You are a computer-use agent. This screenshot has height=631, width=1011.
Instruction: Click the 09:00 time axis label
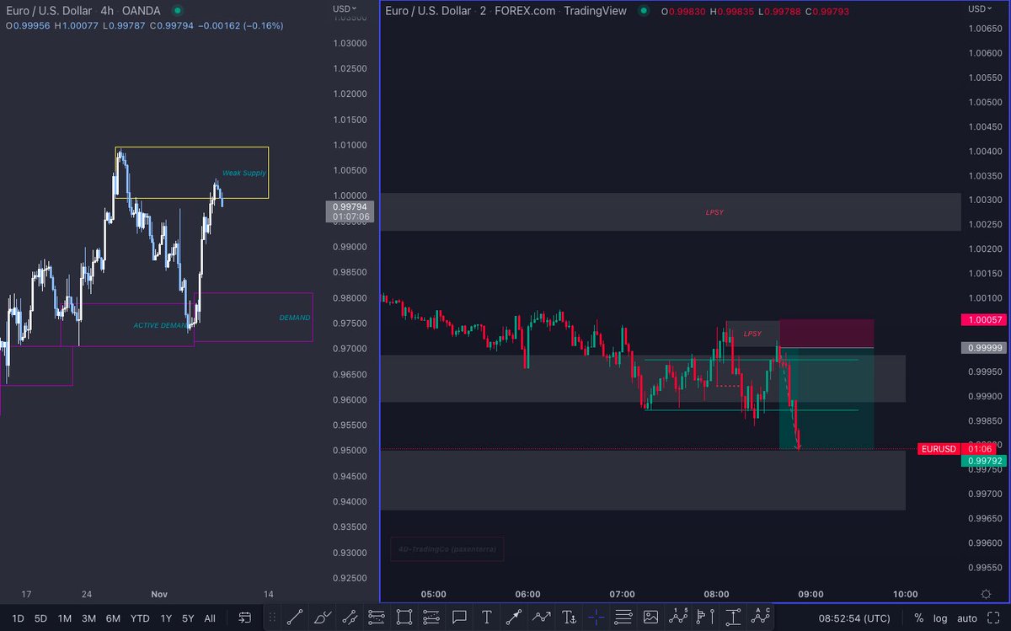(810, 594)
